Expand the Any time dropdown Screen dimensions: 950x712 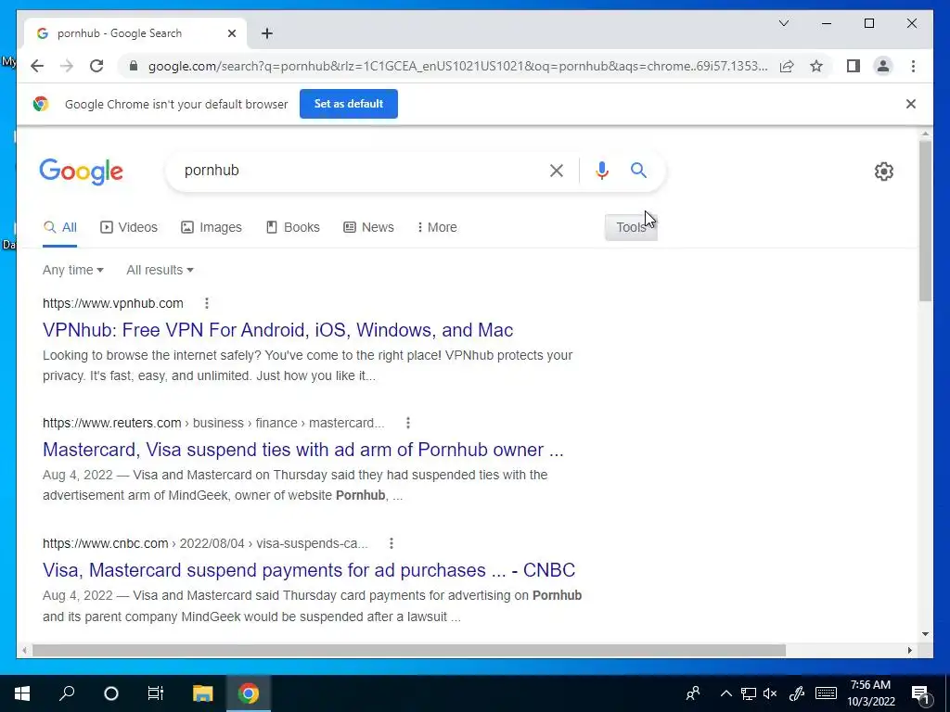tap(72, 270)
